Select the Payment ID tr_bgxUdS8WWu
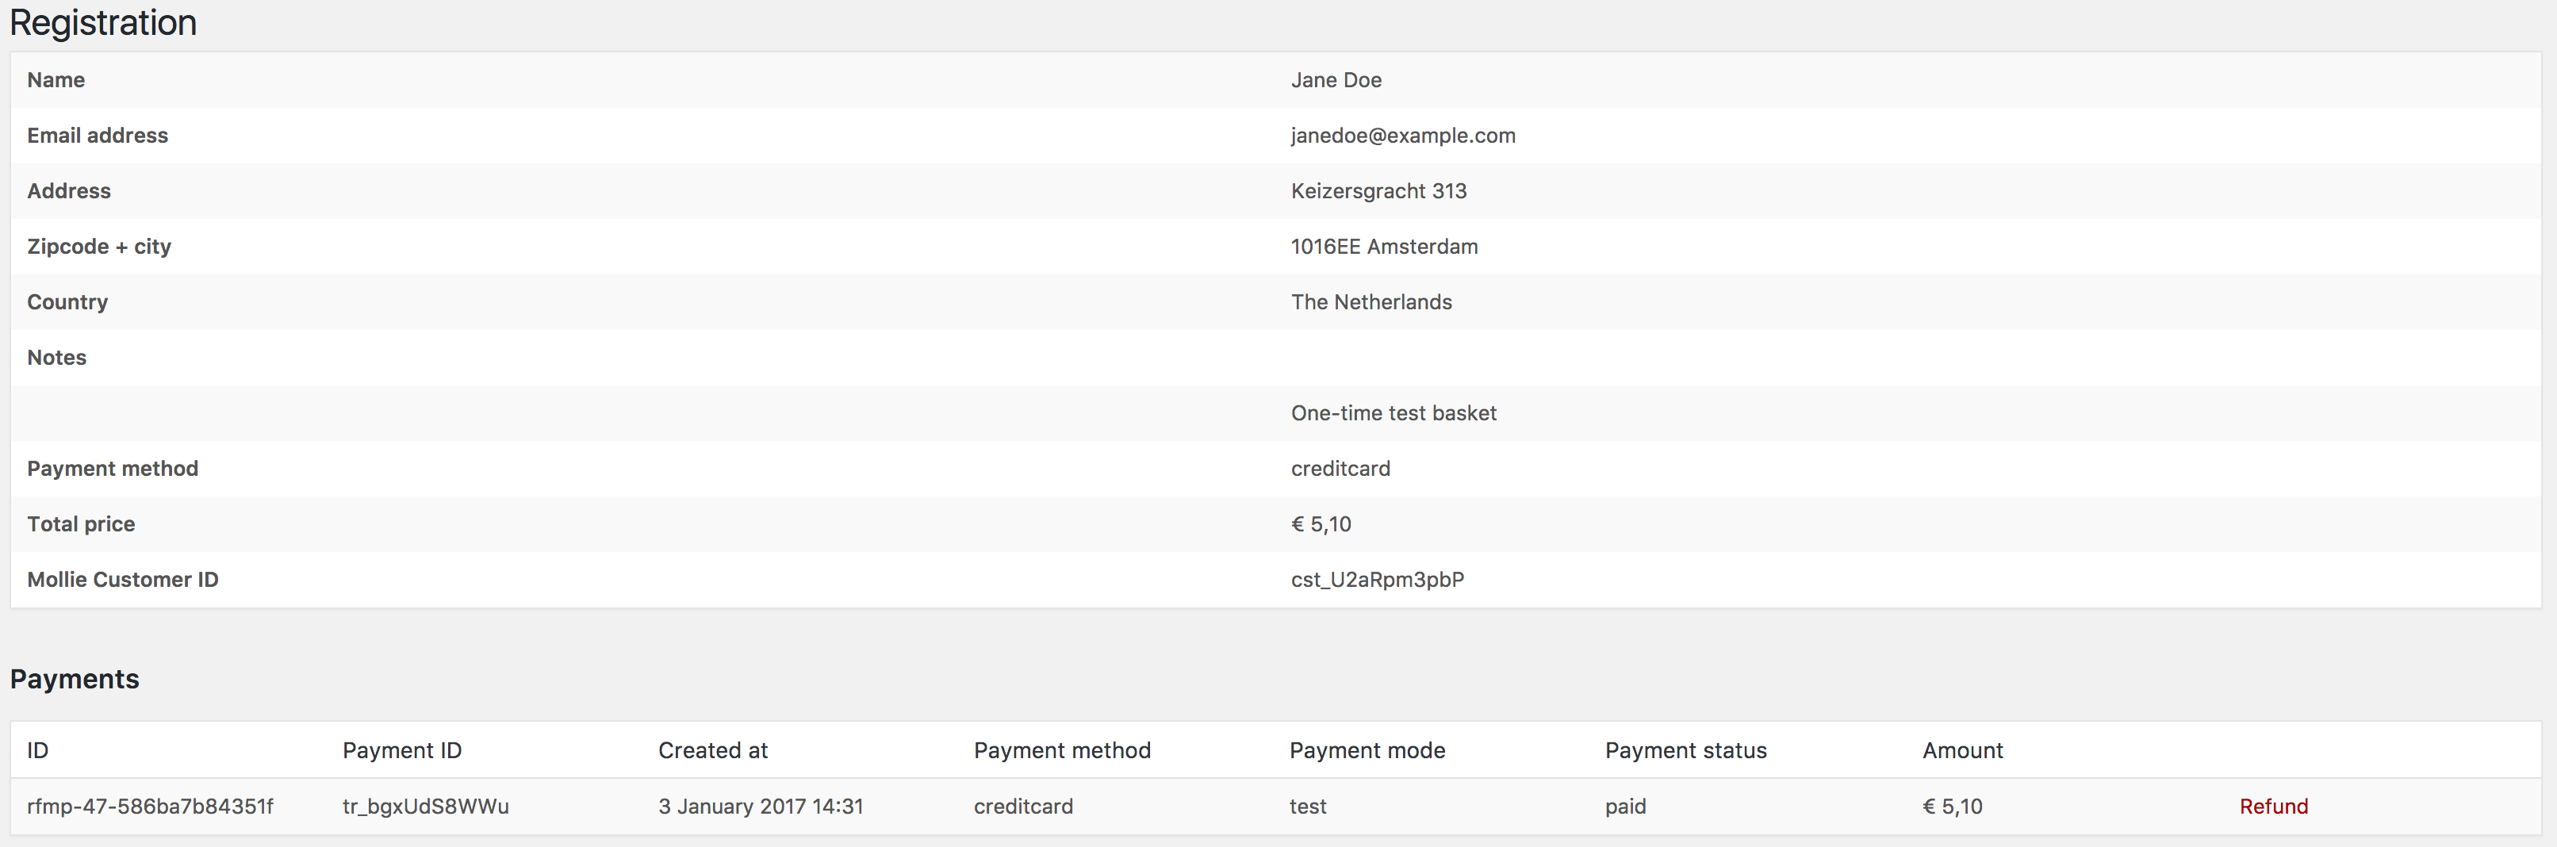This screenshot has width=2557, height=847. click(426, 807)
